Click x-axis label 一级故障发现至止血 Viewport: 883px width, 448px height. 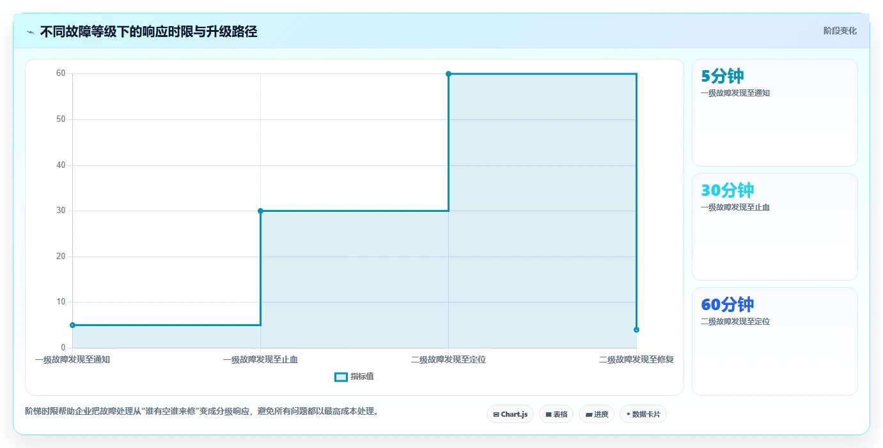(x=260, y=360)
